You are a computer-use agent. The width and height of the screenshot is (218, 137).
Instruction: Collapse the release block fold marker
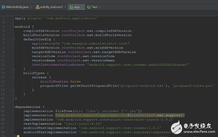tap(30, 77)
